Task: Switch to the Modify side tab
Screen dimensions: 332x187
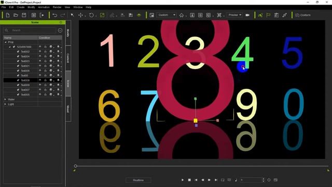Action: 68,33
